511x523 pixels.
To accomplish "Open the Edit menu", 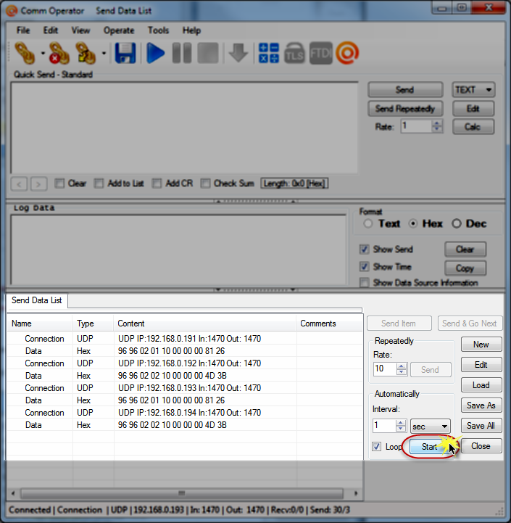I will point(50,30).
